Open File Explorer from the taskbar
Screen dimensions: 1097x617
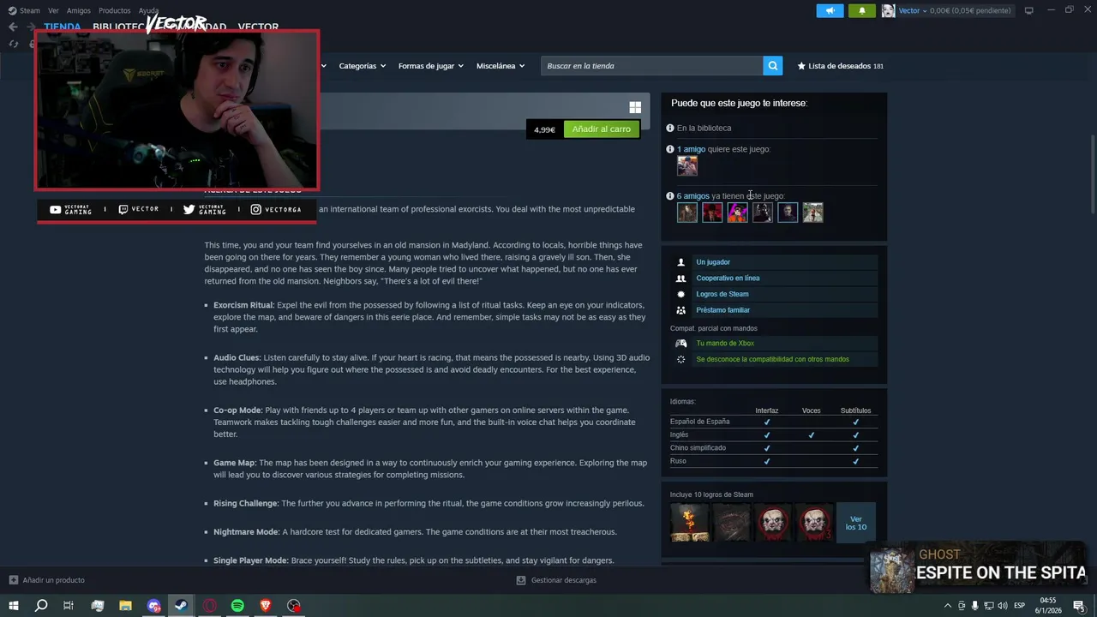[125, 606]
